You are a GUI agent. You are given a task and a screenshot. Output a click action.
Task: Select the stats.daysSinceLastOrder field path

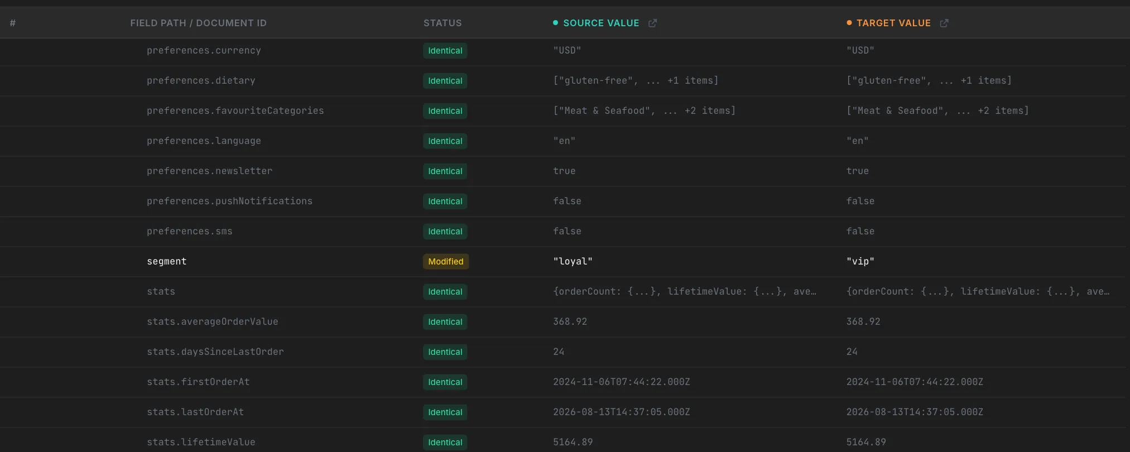point(215,352)
